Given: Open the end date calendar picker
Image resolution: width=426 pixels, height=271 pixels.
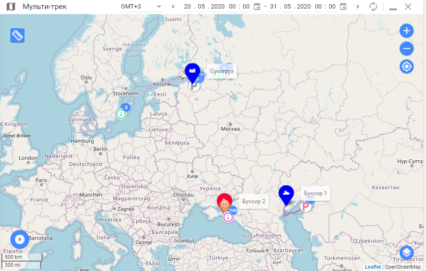Looking at the screenshot, I should pos(343,7).
